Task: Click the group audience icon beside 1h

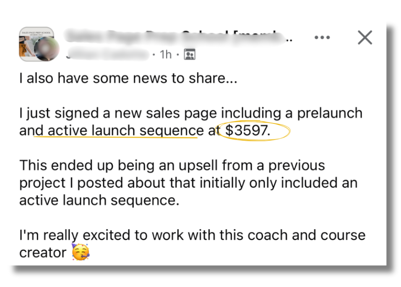Action: click(190, 54)
